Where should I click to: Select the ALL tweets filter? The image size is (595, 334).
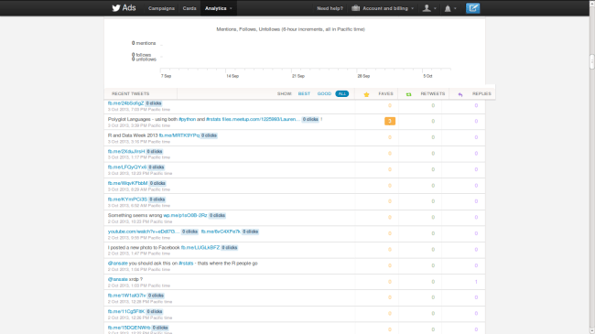tap(342, 93)
